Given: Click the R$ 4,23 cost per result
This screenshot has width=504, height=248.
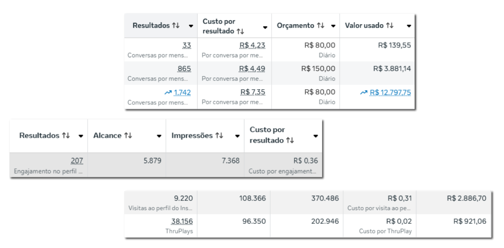Looking at the screenshot, I should tap(252, 45).
